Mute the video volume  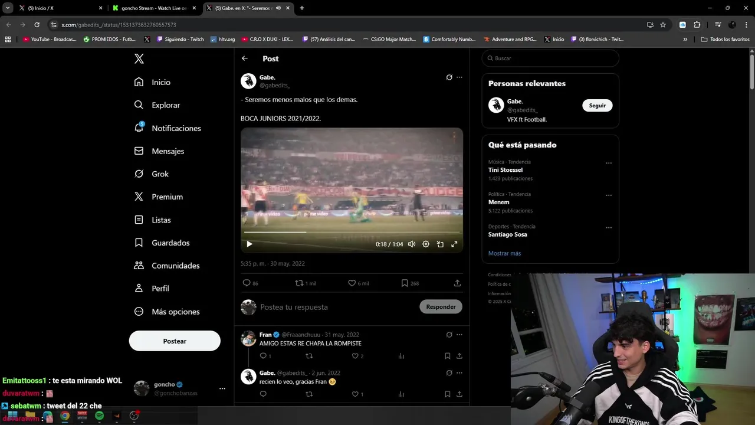pyautogui.click(x=412, y=244)
